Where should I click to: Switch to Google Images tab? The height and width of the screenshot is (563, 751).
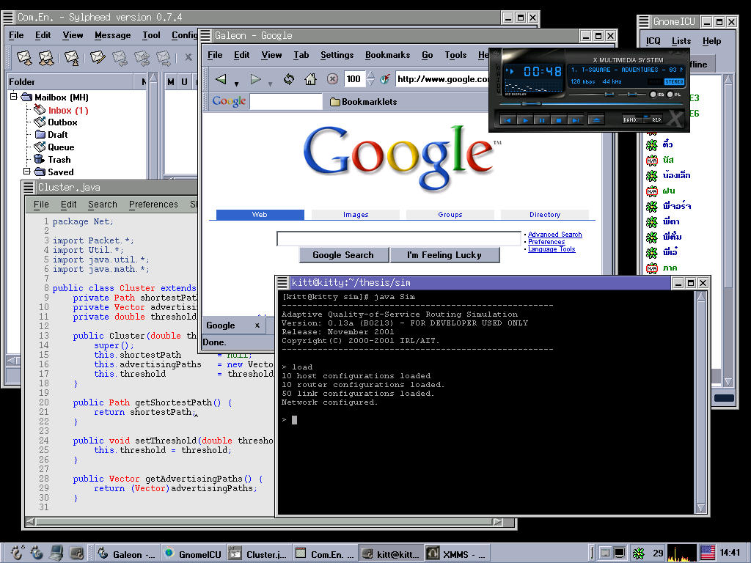356,215
